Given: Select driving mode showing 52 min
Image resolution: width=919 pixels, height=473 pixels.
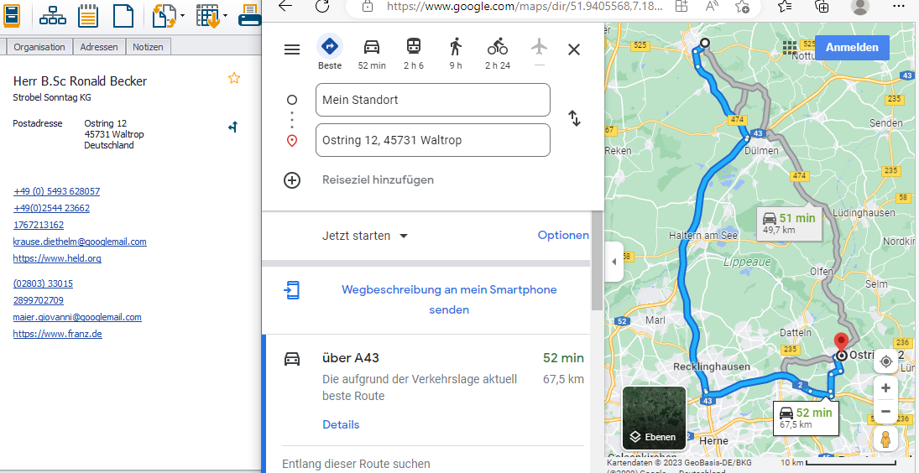Looking at the screenshot, I should coord(372,54).
